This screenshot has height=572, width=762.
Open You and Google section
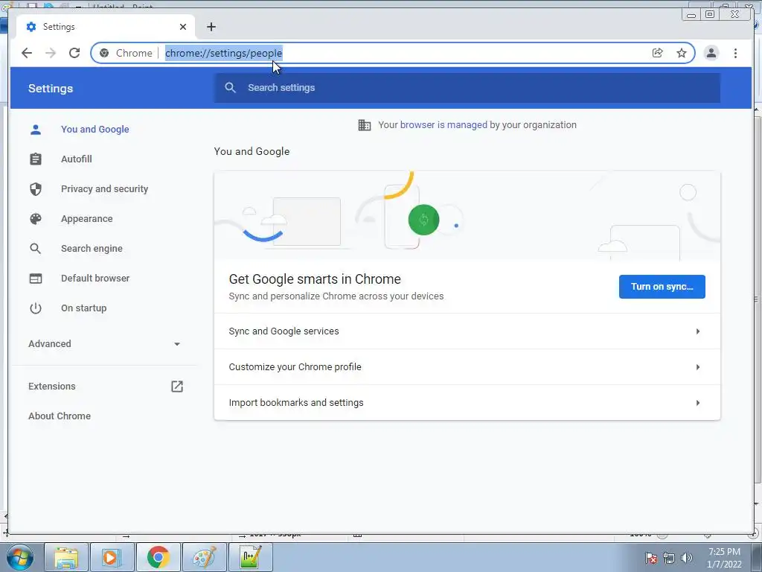pyautogui.click(x=95, y=130)
